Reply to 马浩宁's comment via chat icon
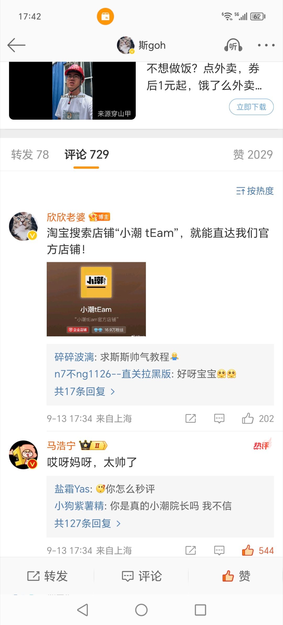This screenshot has width=283, height=625. coord(219,550)
